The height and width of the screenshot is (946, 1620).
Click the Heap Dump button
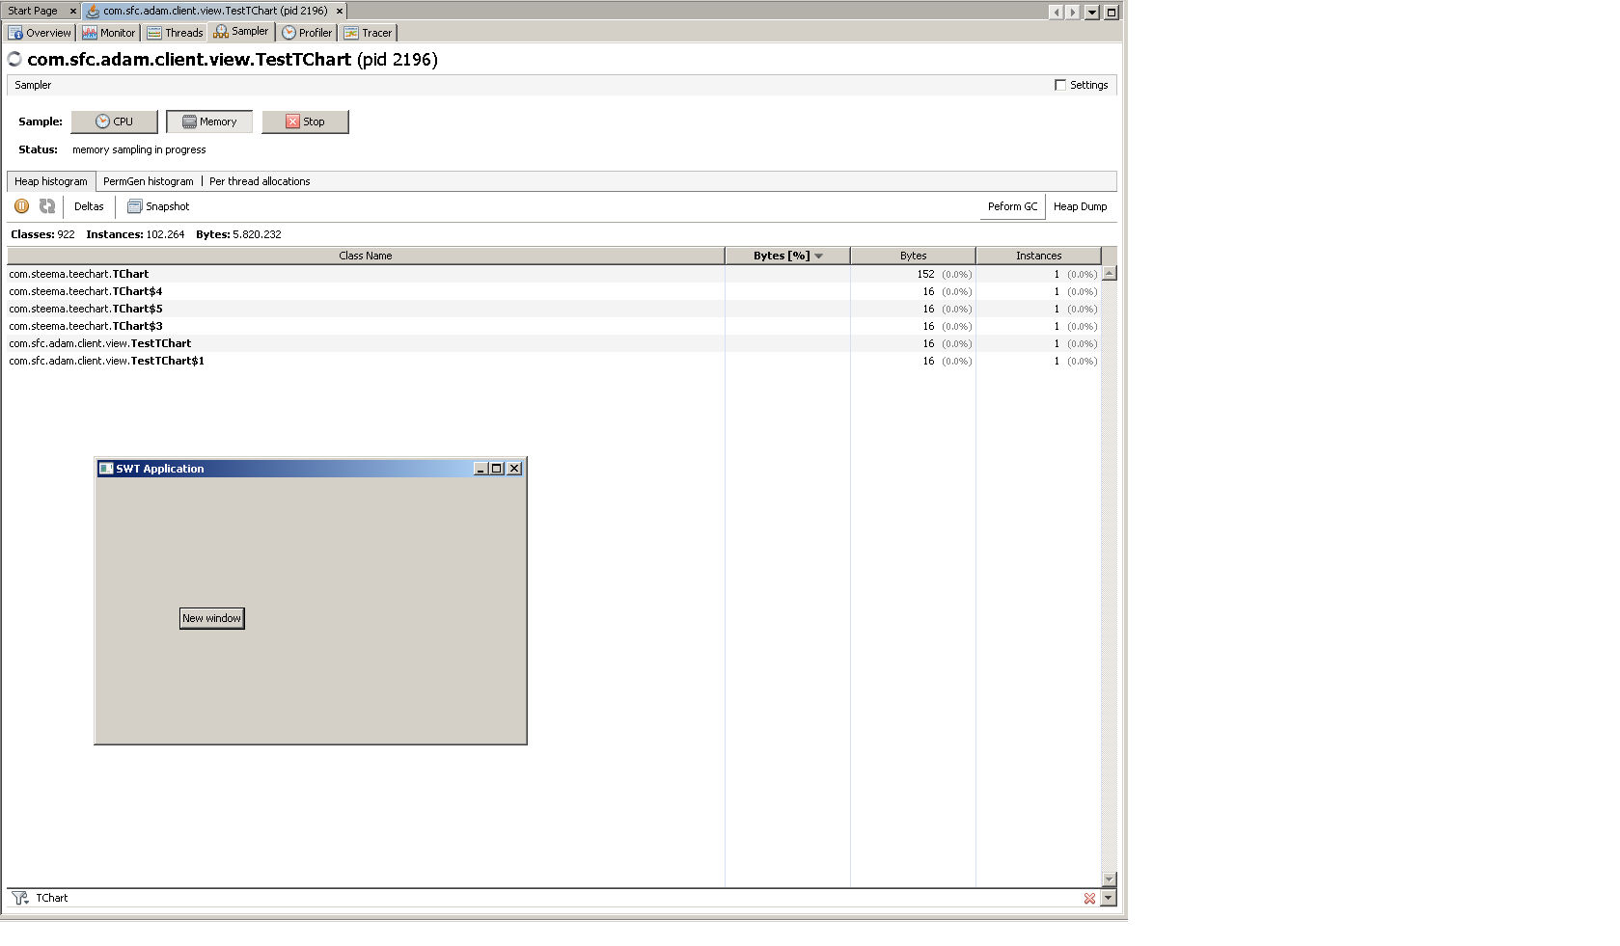[1080, 206]
